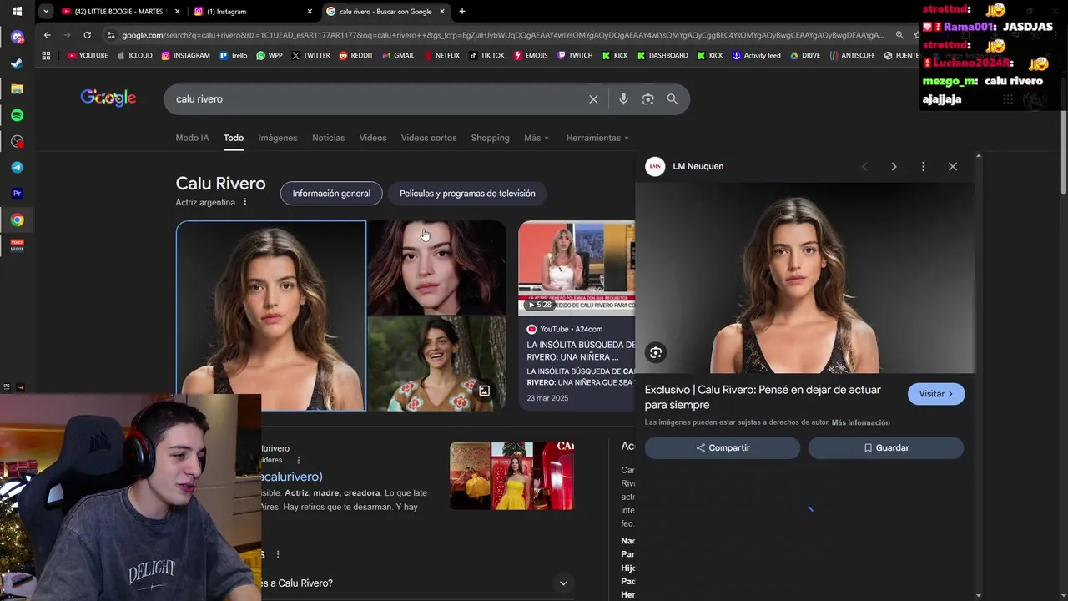Screen dimensions: 1068x601
Task: Open Steam from the taskbar
Action: [x=17, y=63]
